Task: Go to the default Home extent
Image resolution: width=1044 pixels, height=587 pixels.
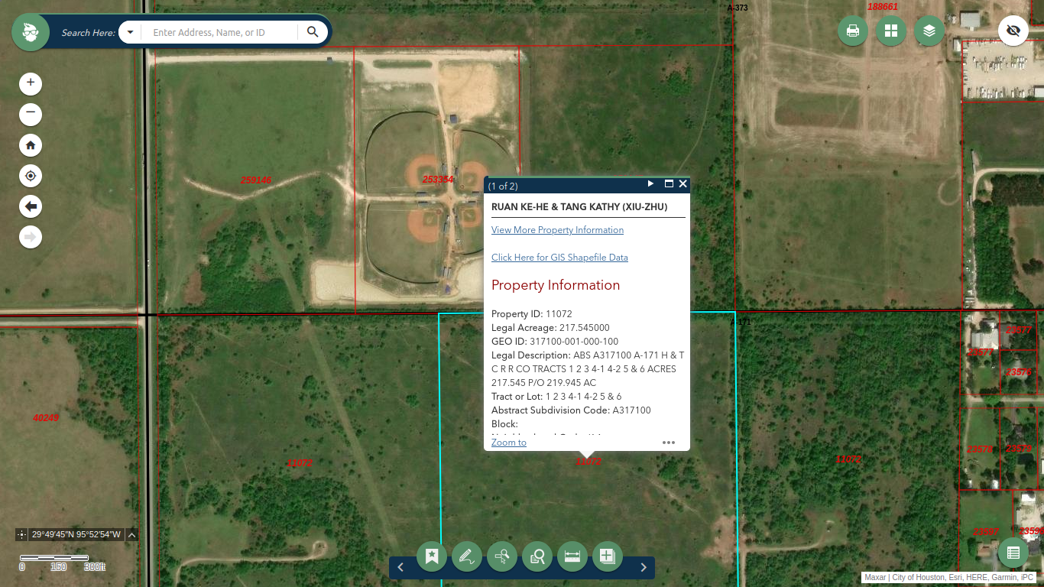Action: point(31,145)
